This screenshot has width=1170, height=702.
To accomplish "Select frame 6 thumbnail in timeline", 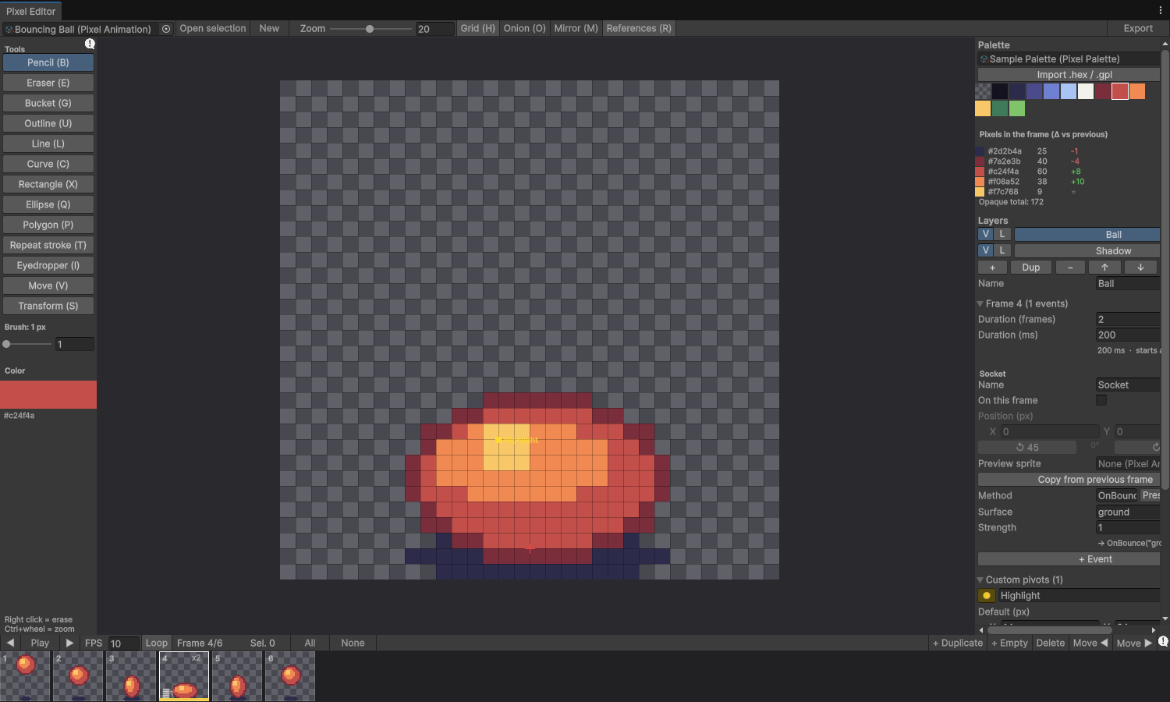I will (x=290, y=676).
